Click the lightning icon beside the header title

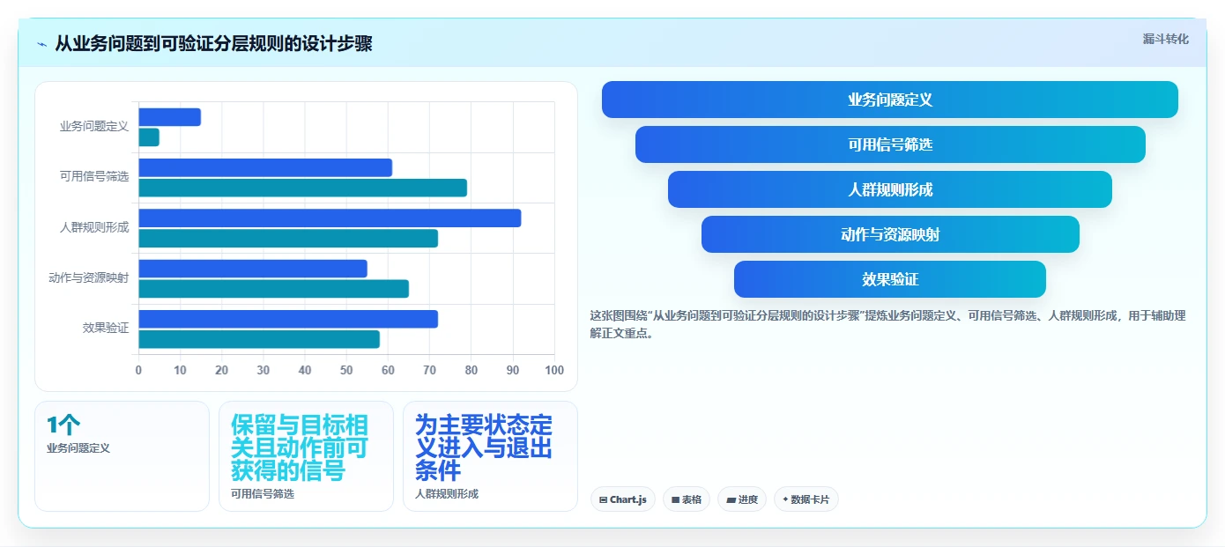42,44
